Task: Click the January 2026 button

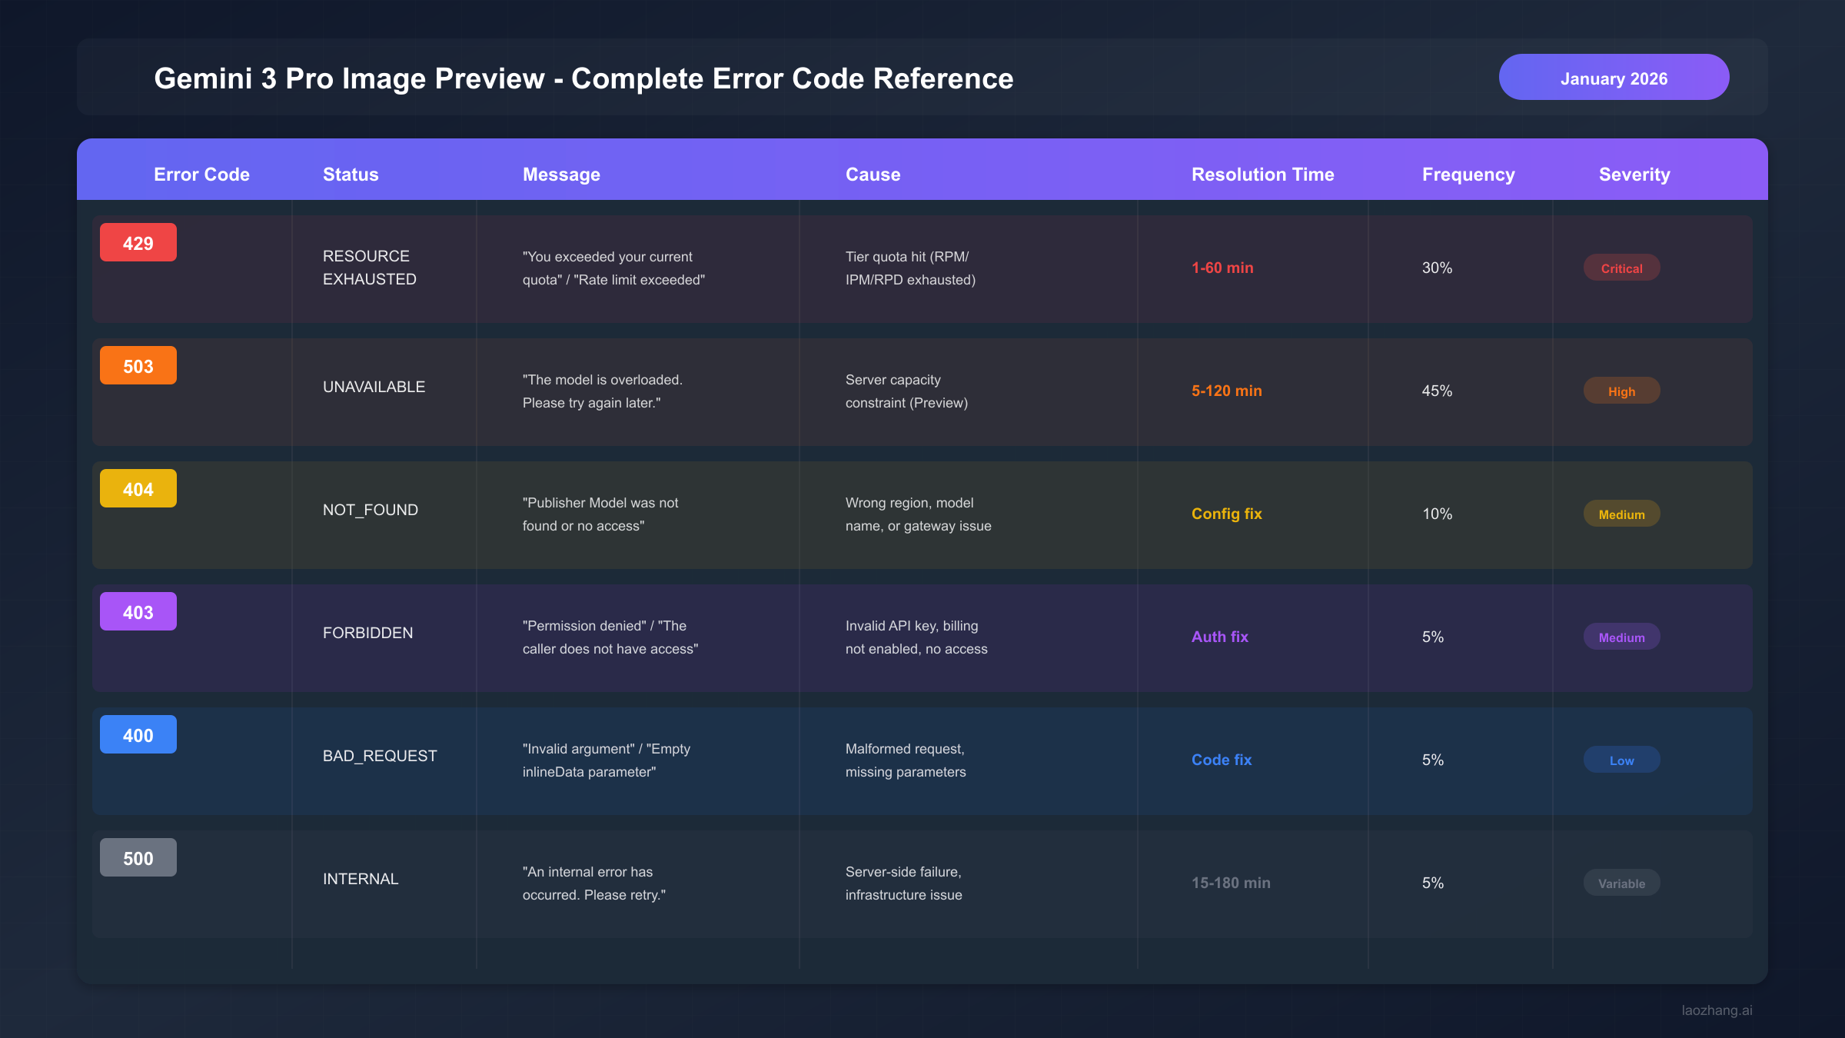Action: coord(1613,78)
